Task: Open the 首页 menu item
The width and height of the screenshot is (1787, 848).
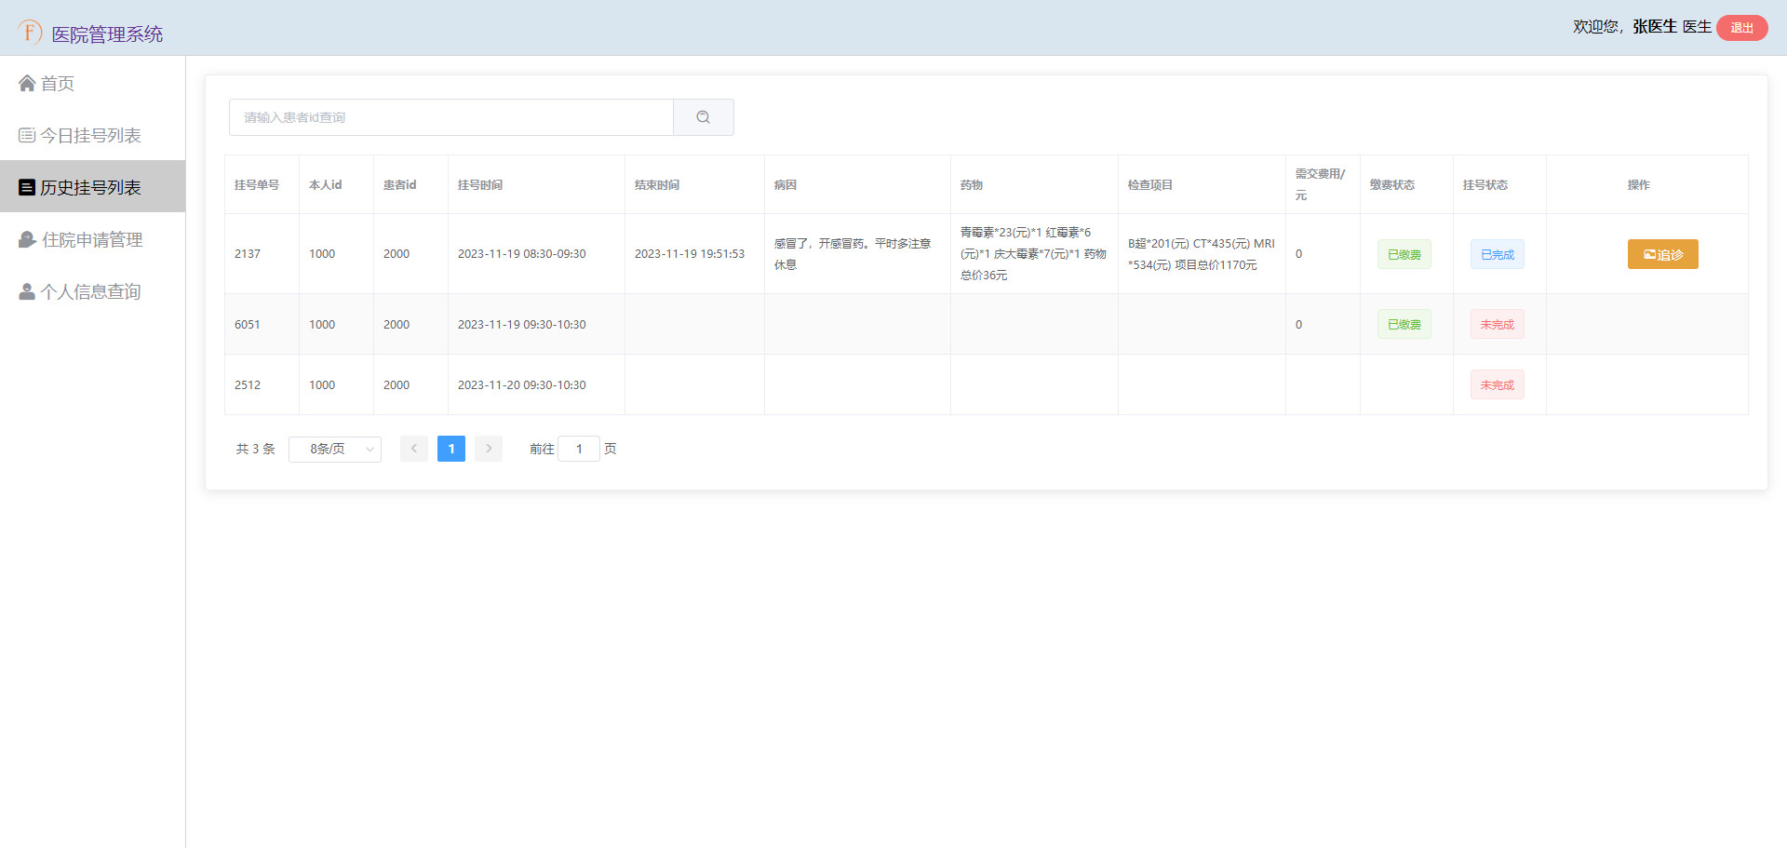Action: pos(92,84)
